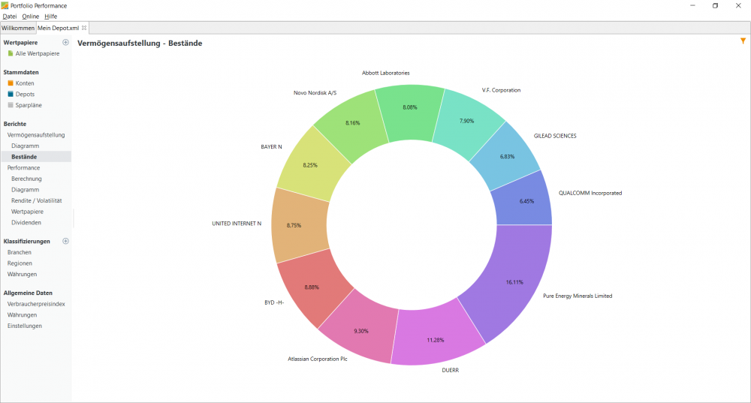Click the blue Depots icon
This screenshot has height=403, width=751.
tap(11, 95)
